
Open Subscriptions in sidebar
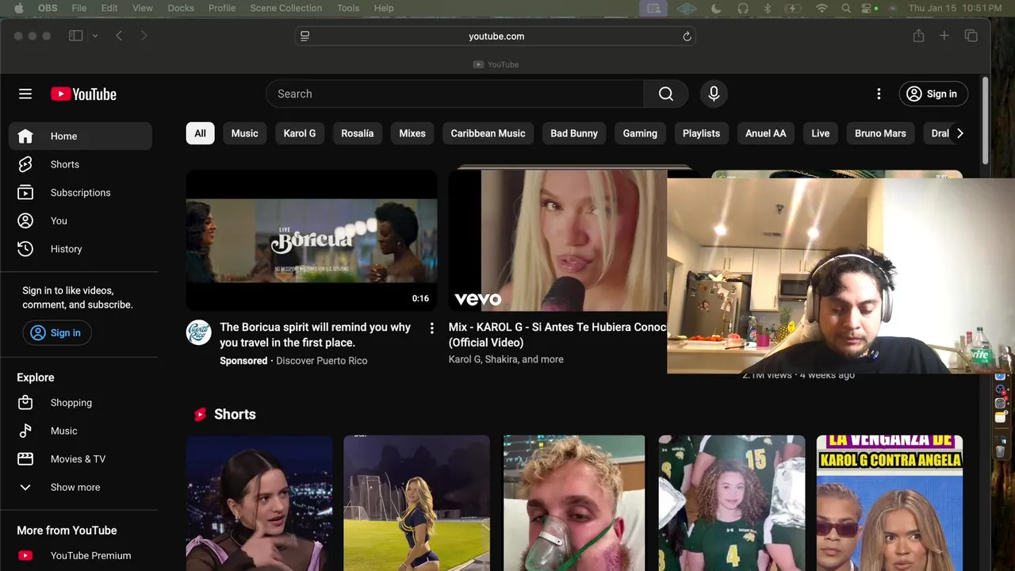coord(80,193)
